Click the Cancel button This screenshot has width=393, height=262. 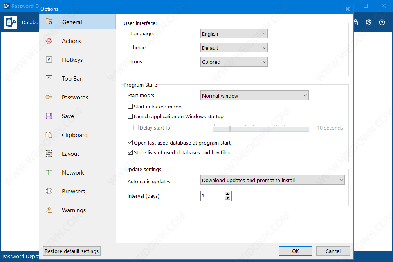tap(333, 251)
